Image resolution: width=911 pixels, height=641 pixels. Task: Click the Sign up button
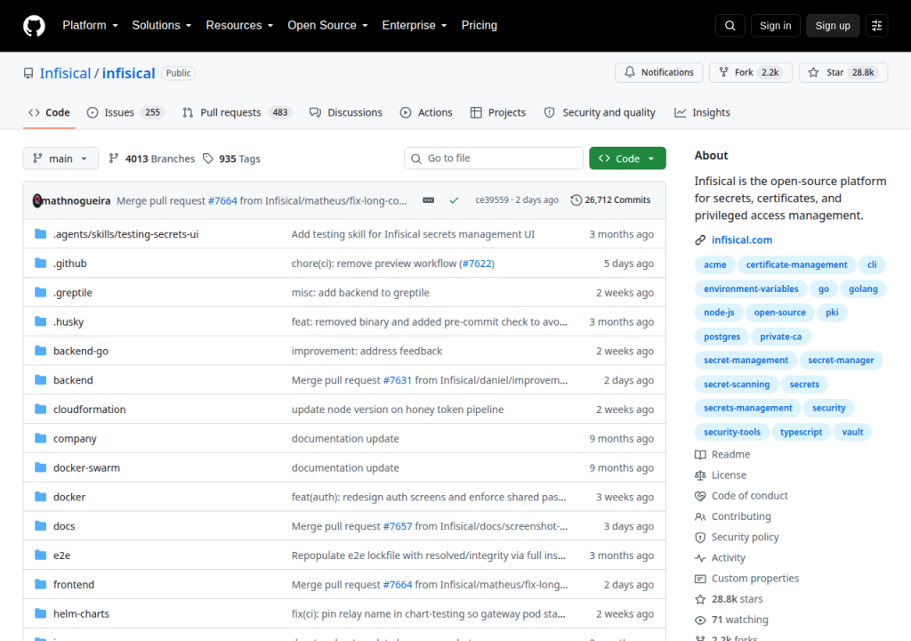pos(833,26)
